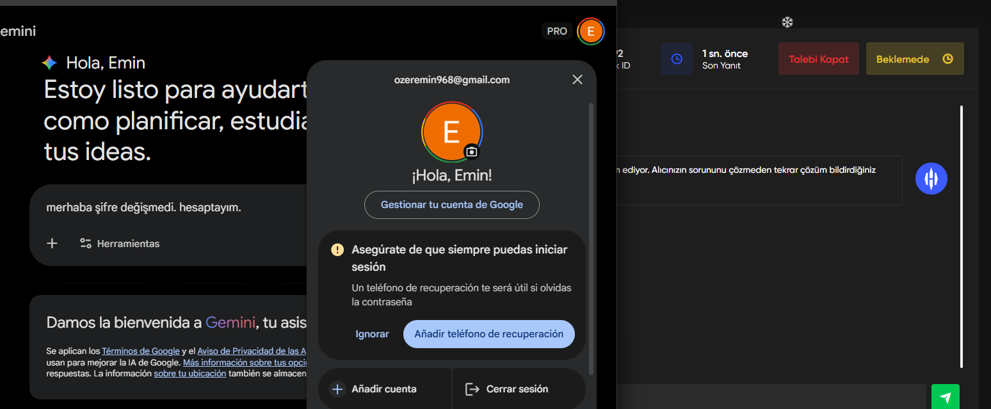The width and height of the screenshot is (991, 409).
Task: Click Talebi Kapat button in ticket window
Action: tap(819, 59)
